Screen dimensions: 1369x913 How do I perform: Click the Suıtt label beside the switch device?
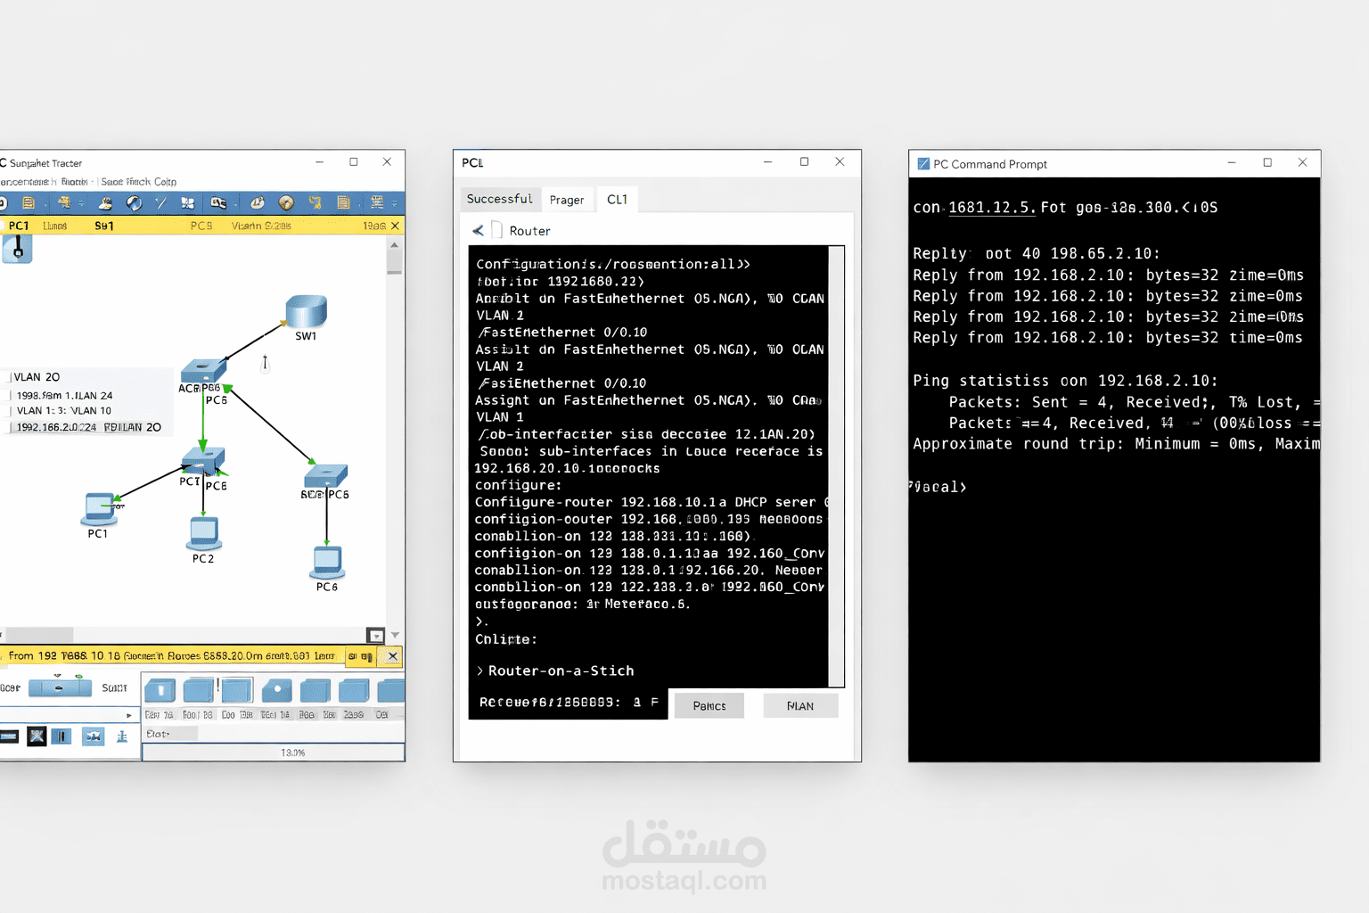click(114, 688)
